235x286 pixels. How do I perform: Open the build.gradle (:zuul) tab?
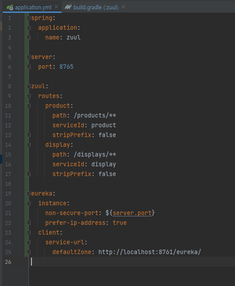click(x=96, y=7)
